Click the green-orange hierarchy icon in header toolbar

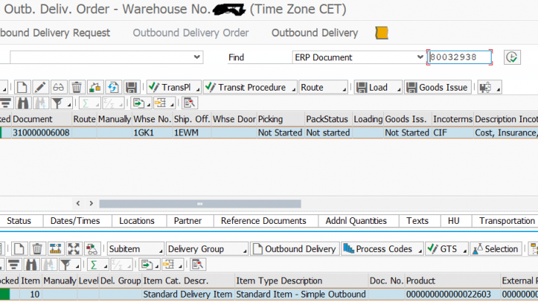pyautogui.click(x=94, y=88)
